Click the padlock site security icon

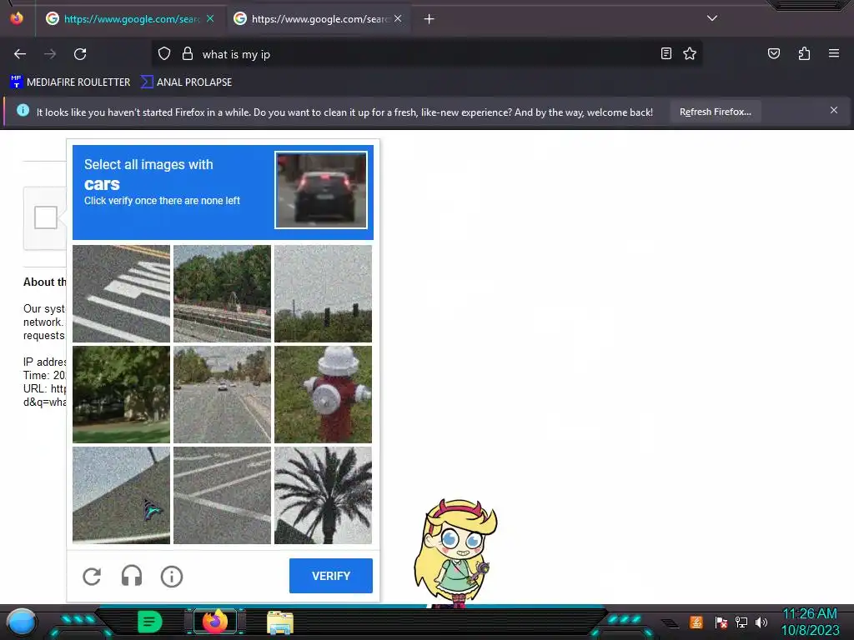click(188, 54)
